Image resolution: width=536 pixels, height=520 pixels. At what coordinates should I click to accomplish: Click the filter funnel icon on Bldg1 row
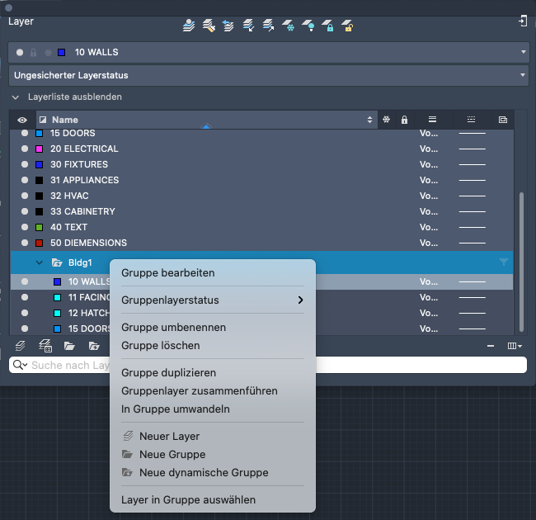pos(504,262)
